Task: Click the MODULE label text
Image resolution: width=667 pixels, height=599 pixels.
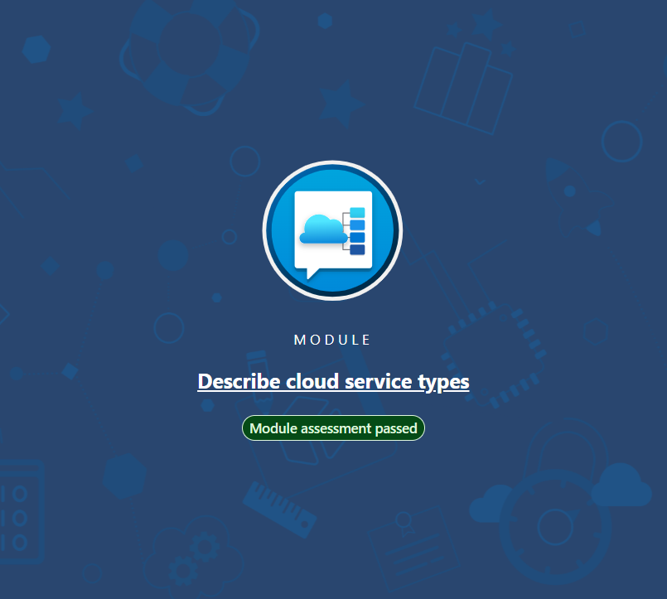Action: (x=332, y=340)
